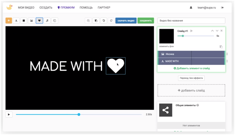Image resolution: width=235 pixels, height=135 pixels.
Task: Click slide paste icon below duration
Action: (x=221, y=47)
